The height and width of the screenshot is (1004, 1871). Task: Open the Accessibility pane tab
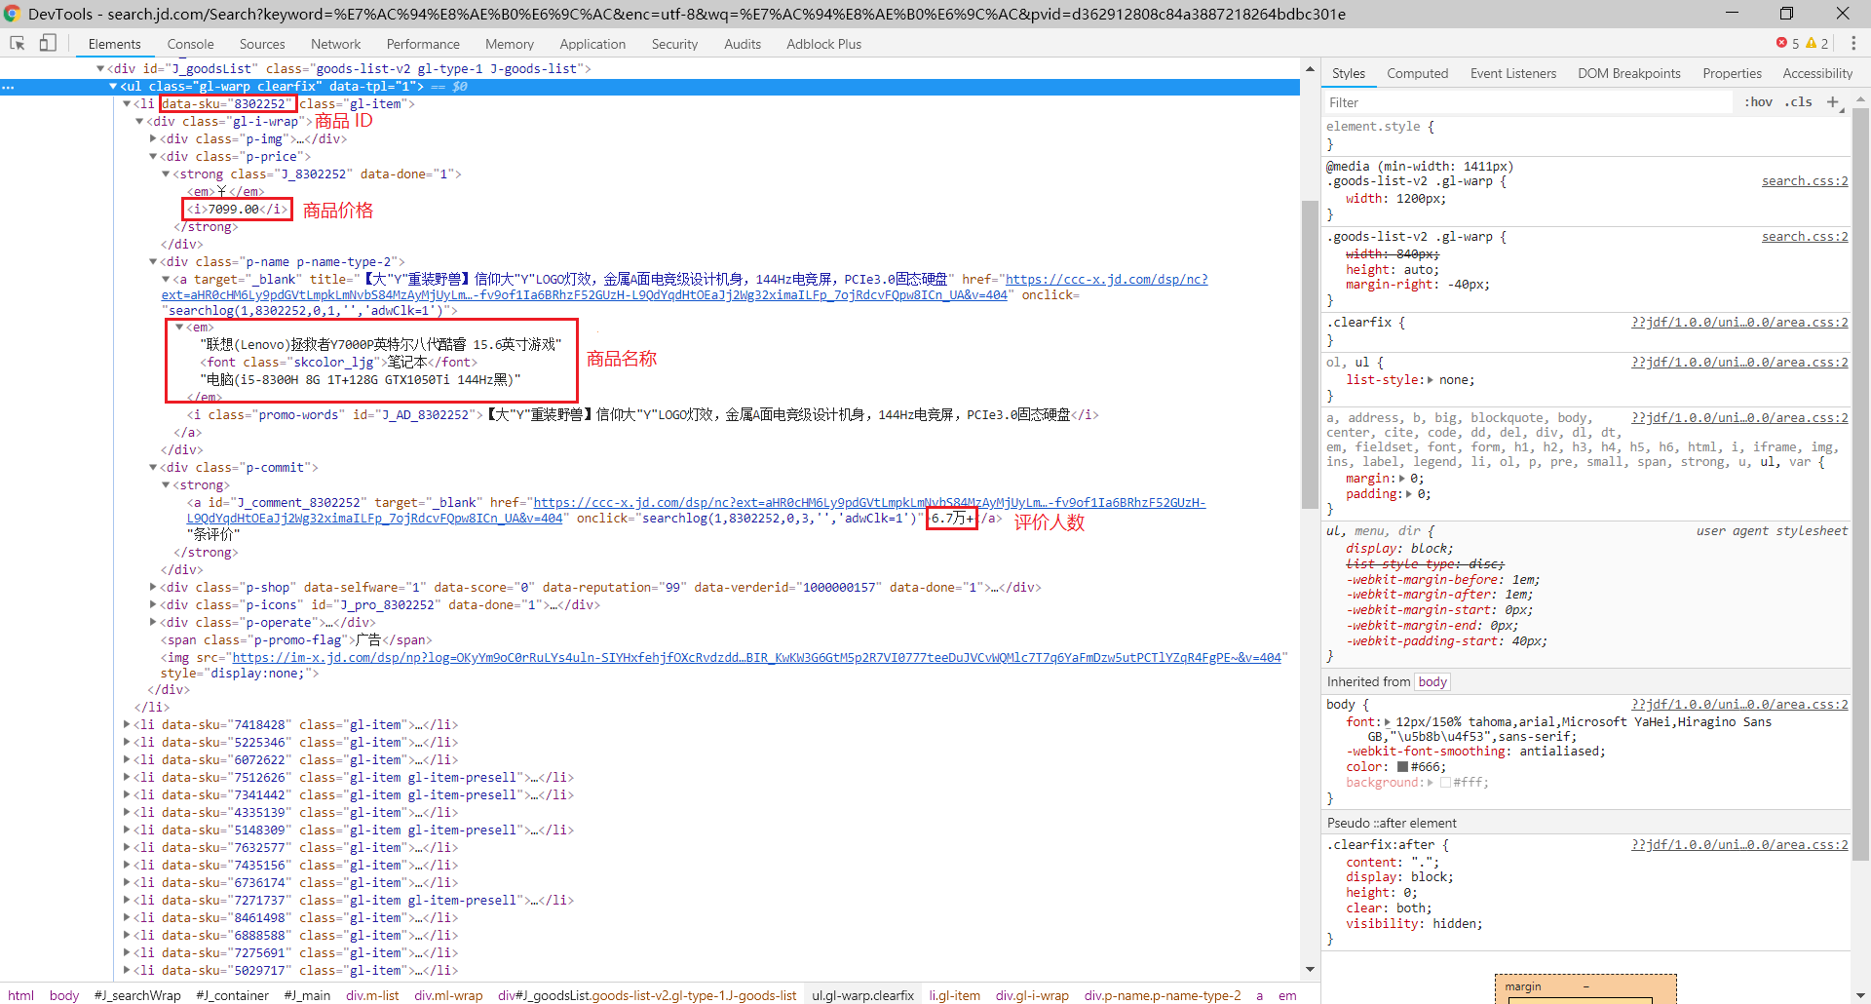click(x=1816, y=73)
